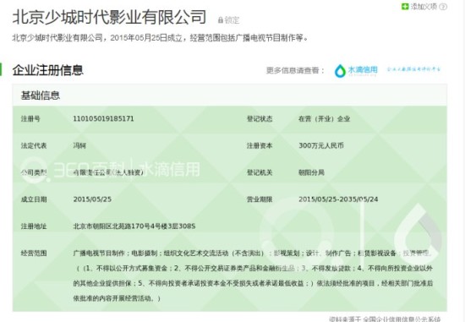Click the 锁定 label beside the title
Image resolution: width=465 pixels, height=322 pixels.
tap(232, 20)
